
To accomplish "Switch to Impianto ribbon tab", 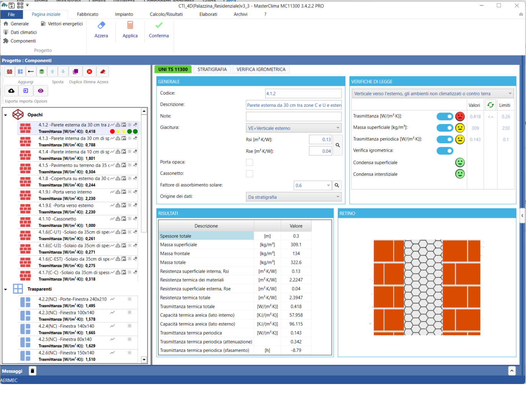I will [x=124, y=14].
